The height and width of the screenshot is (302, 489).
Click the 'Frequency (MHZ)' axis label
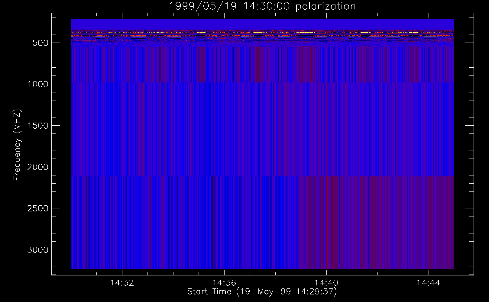pos(17,145)
